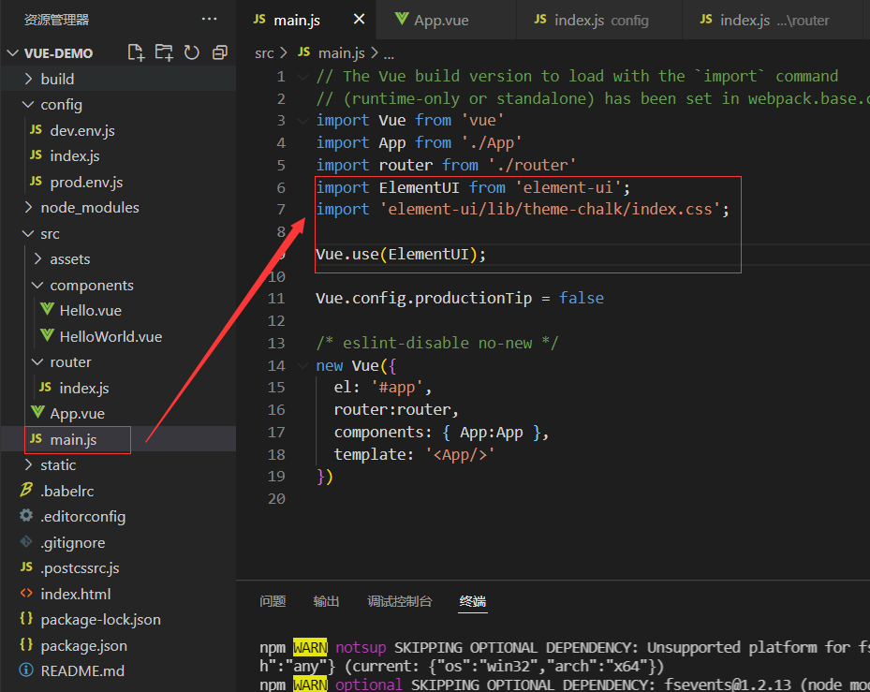
Task: Close the main.js editor tab
Action: [x=358, y=20]
